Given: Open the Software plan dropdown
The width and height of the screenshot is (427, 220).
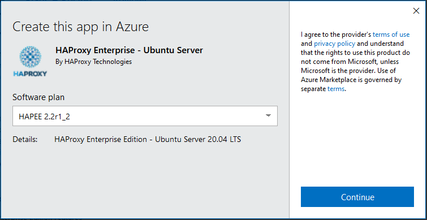Looking at the screenshot, I should click(x=145, y=116).
